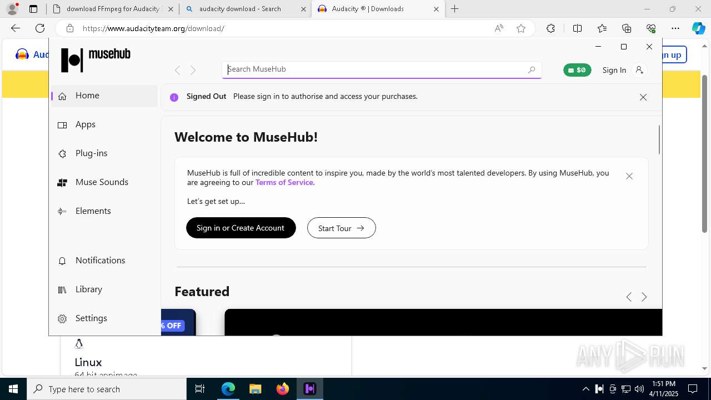Viewport: 711px width, 400px height.
Task: Show next Featured item
Action: click(x=644, y=297)
